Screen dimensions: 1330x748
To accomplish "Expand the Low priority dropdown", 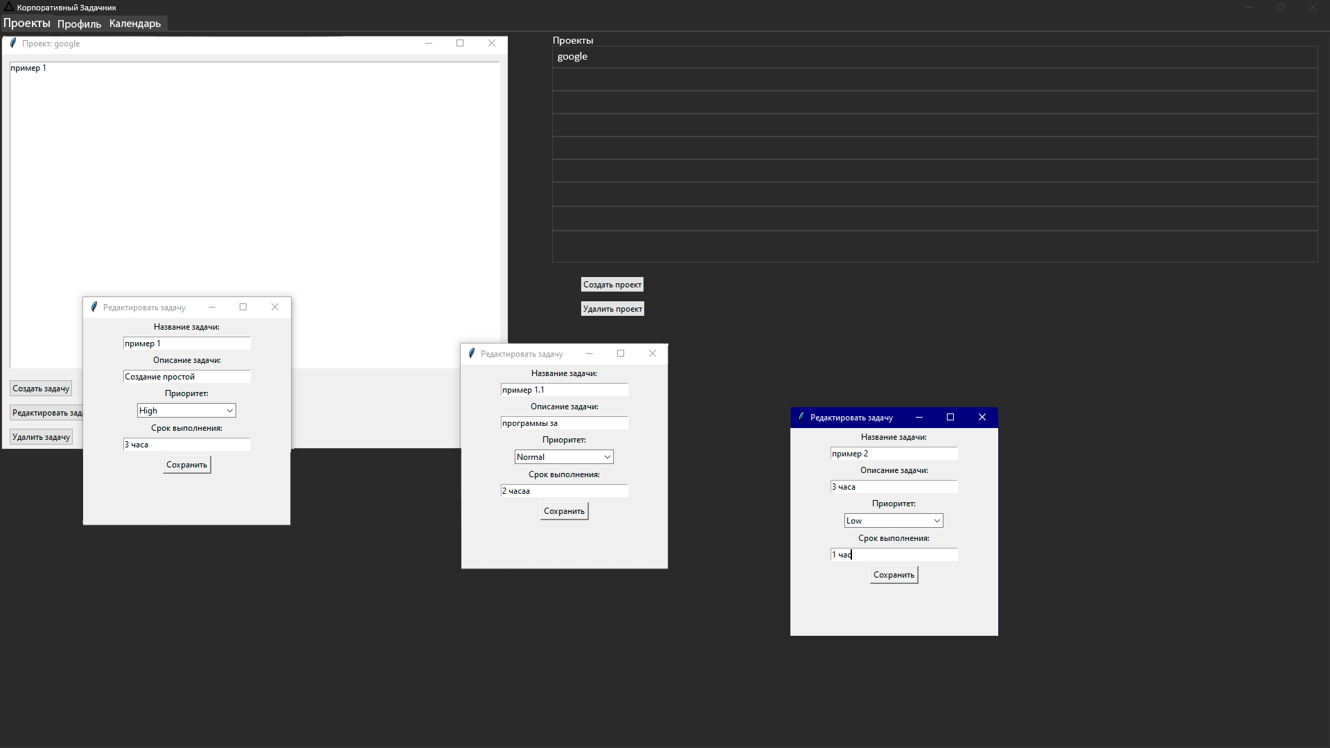I will pos(937,521).
